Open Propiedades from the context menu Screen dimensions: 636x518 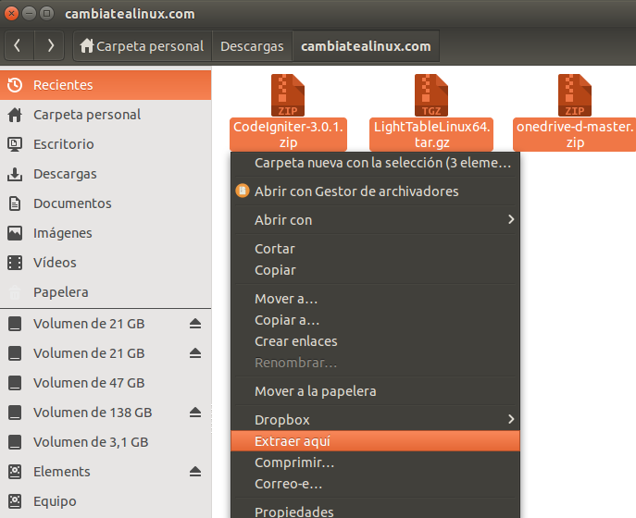tap(375, 511)
